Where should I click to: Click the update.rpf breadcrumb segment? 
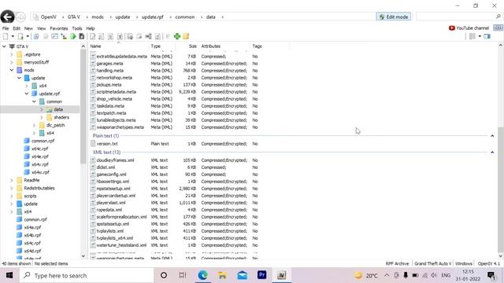pos(152,17)
